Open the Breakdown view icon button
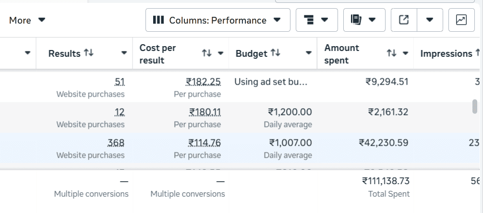 pyautogui.click(x=316, y=20)
